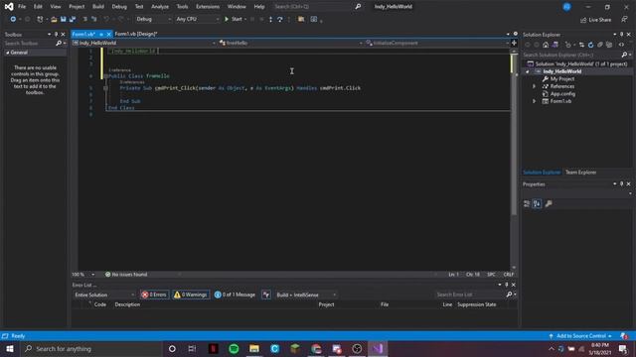Toggle the 0 Errors filter
The image size is (636, 357).
(154, 295)
